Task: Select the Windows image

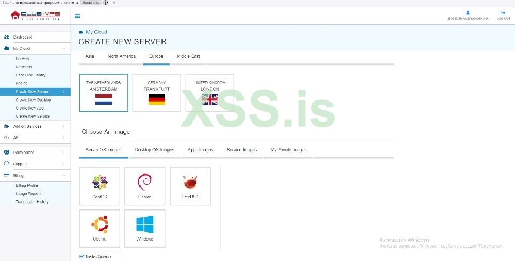Action: tap(145, 228)
